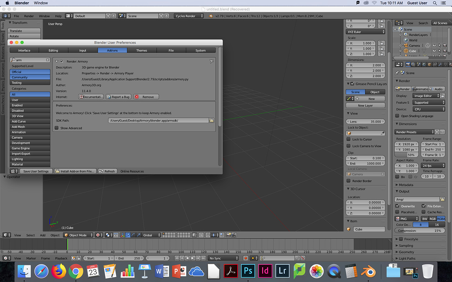Click the folder icon beside SDK Path
Viewport: 452px width, 282px height.
[x=211, y=120]
